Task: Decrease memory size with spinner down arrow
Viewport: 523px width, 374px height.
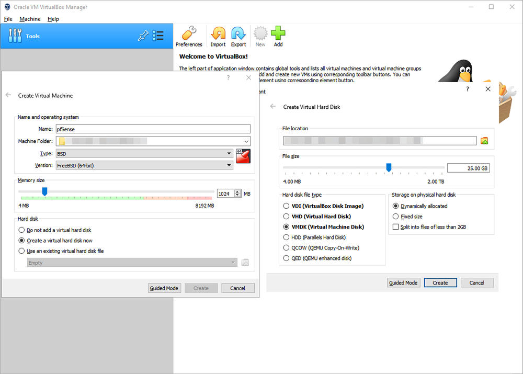Action: point(237,196)
